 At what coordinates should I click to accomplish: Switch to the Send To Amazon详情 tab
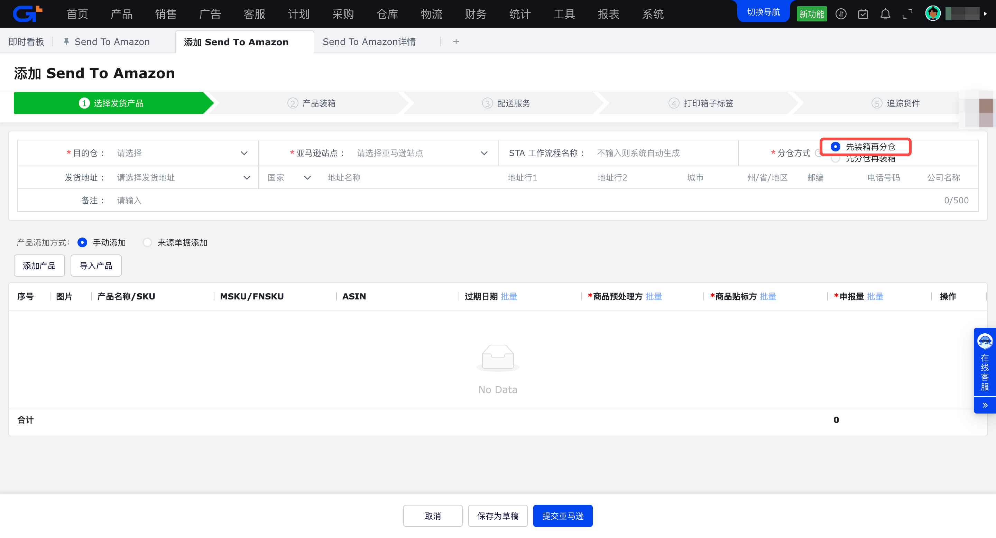click(369, 41)
